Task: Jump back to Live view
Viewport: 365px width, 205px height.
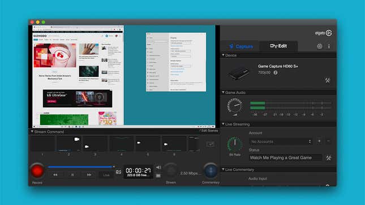Action: (x=106, y=175)
